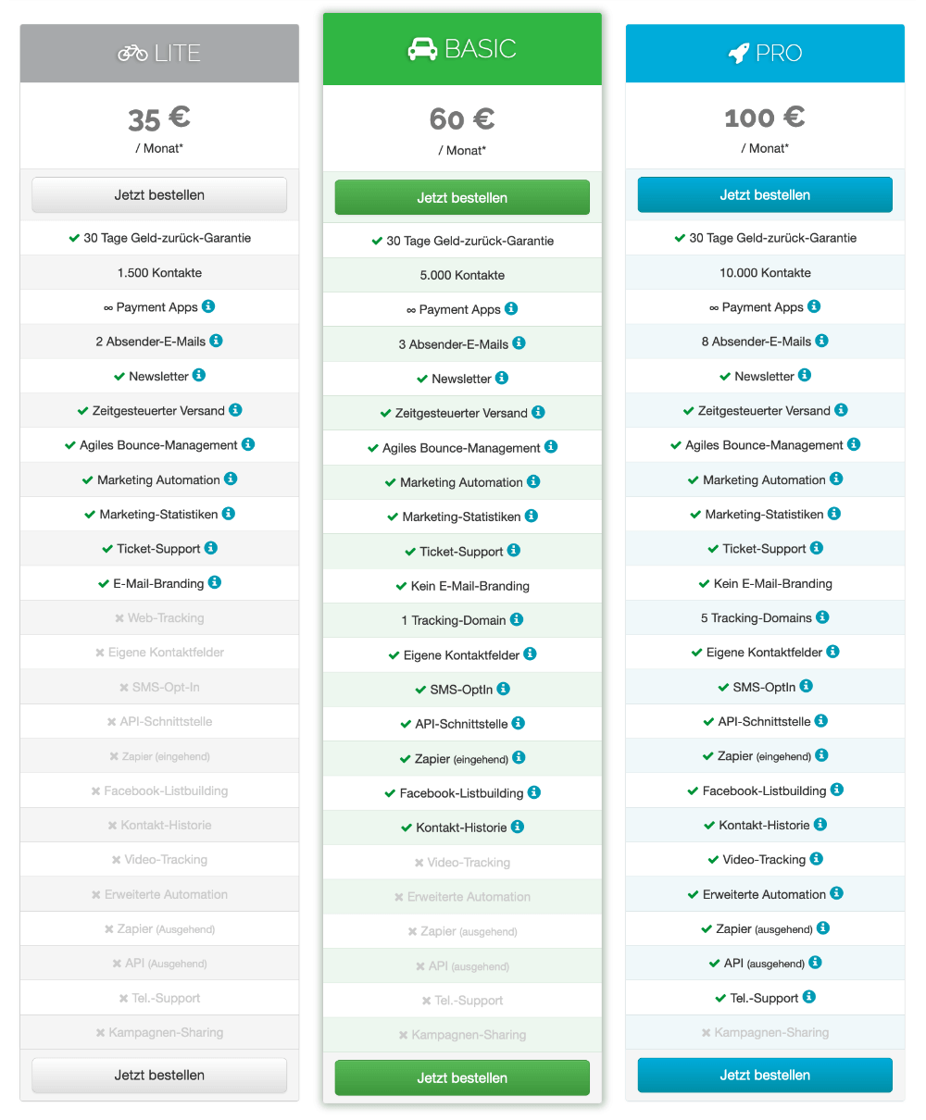Image resolution: width=926 pixels, height=1120 pixels.
Task: Show info for LITE Marketing Automation
Action: (x=231, y=479)
